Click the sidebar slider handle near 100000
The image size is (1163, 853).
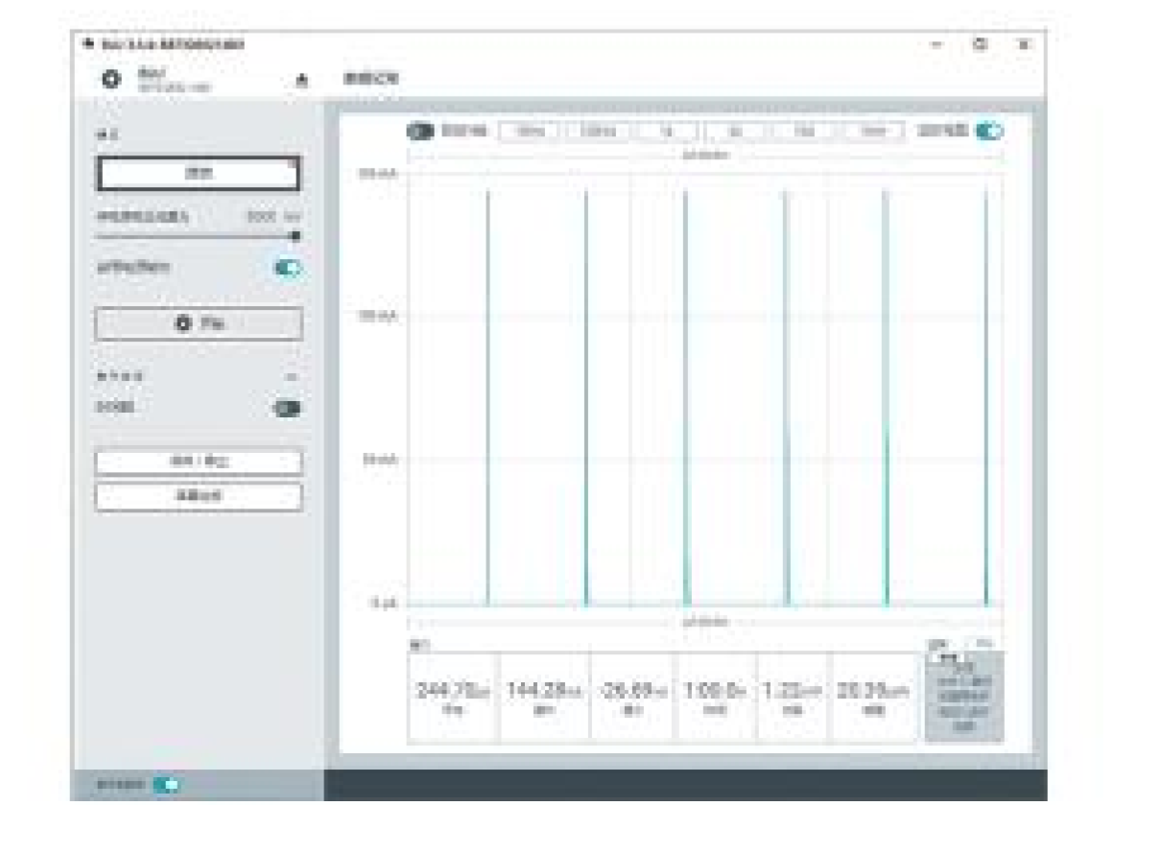click(295, 235)
